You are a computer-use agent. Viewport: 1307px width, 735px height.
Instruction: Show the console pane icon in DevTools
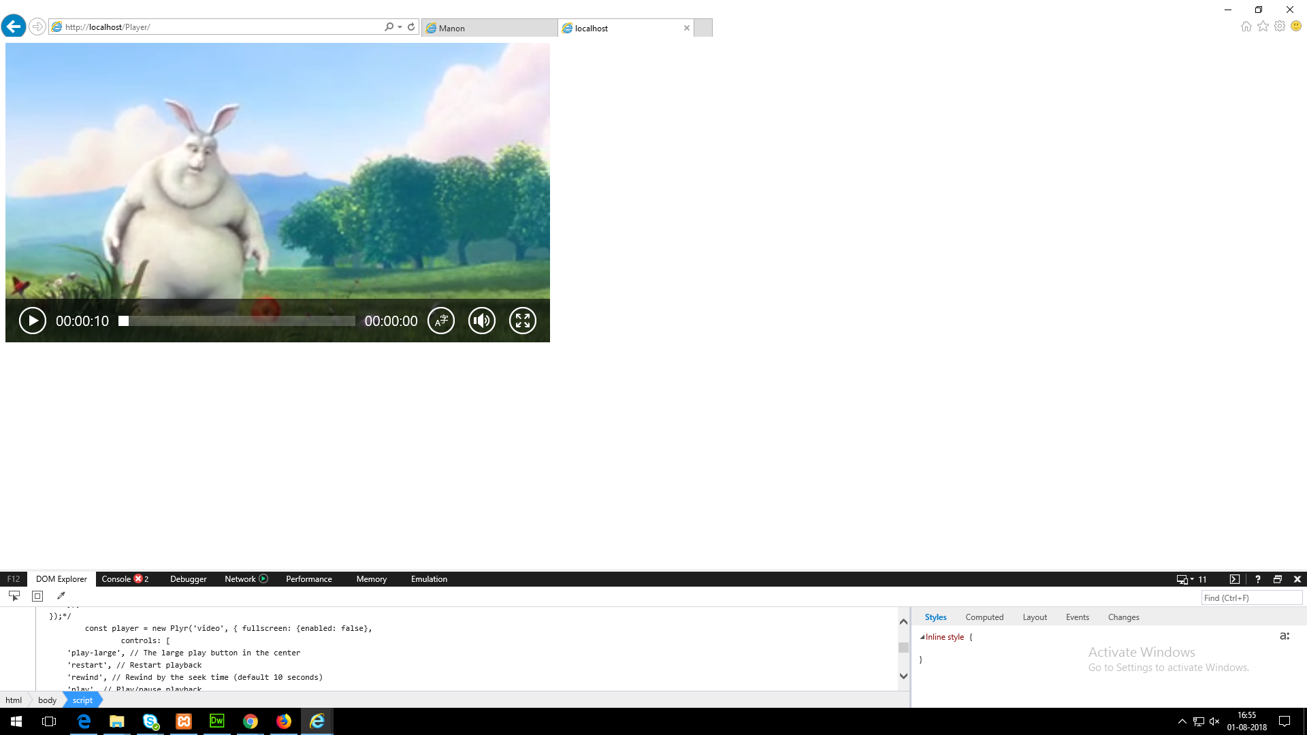[1235, 579]
